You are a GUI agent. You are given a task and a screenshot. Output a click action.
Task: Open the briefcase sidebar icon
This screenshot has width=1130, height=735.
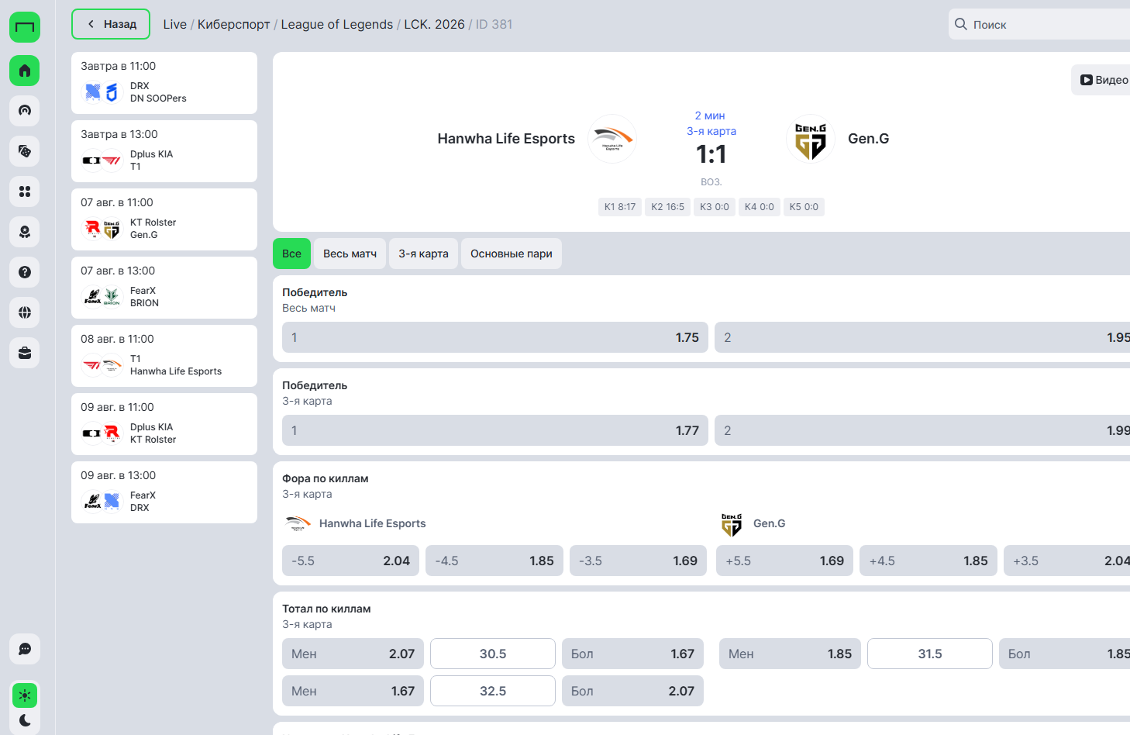point(25,353)
